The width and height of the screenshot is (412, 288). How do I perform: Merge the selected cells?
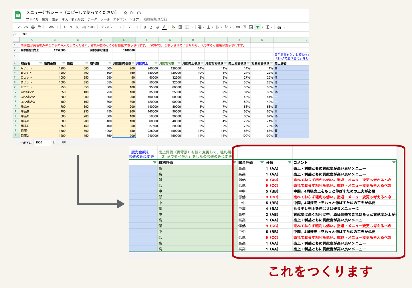pyautogui.click(x=187, y=27)
